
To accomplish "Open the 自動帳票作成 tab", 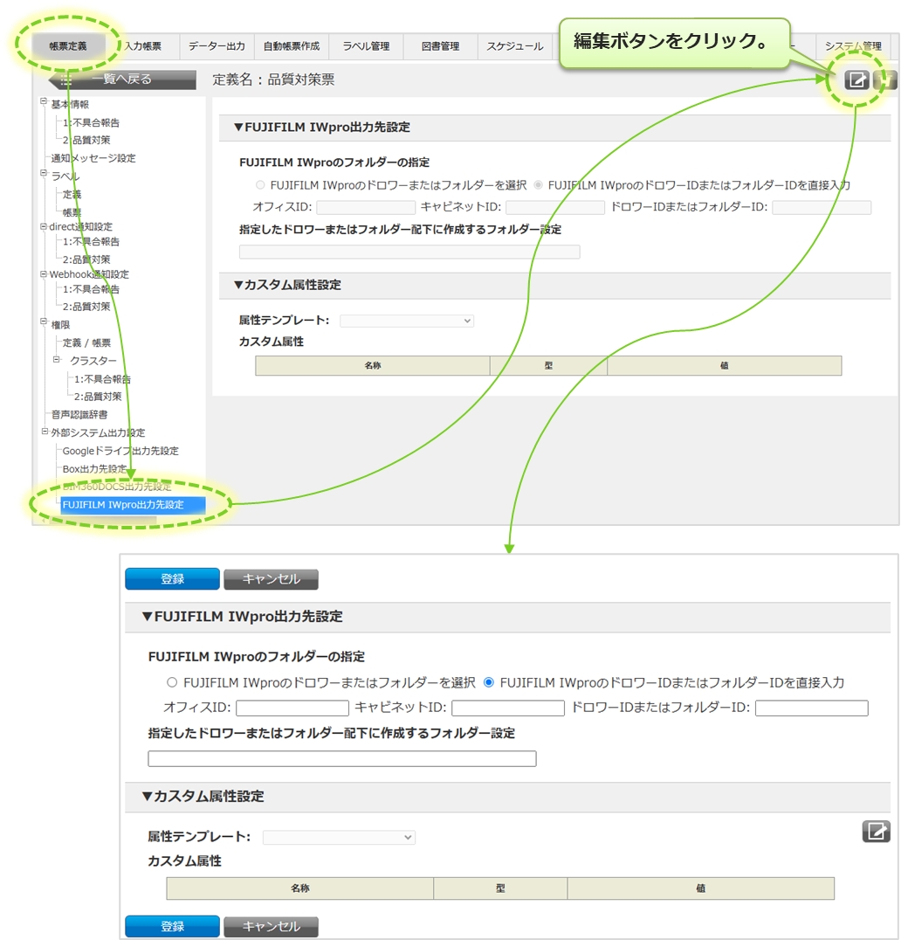I will (291, 46).
